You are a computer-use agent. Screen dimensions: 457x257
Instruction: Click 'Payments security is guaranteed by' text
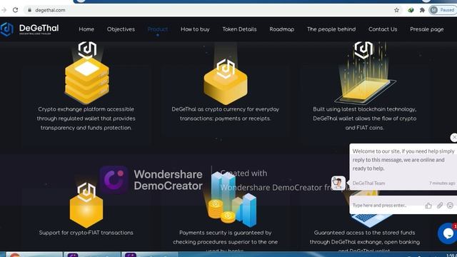click(x=226, y=233)
